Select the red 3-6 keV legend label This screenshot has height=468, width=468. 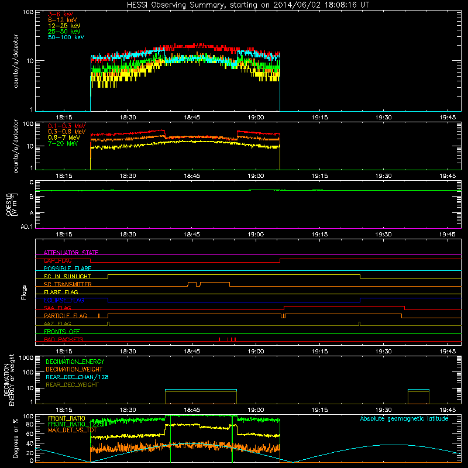pos(60,14)
